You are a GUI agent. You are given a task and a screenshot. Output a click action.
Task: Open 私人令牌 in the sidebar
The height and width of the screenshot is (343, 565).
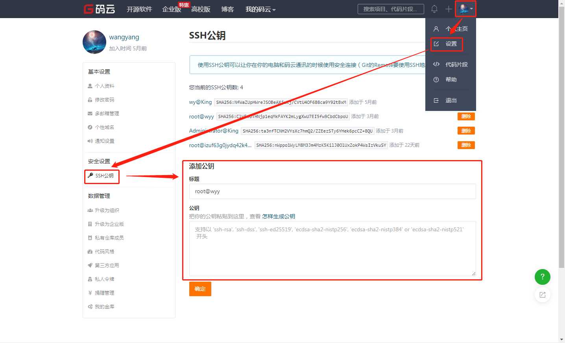(x=104, y=279)
